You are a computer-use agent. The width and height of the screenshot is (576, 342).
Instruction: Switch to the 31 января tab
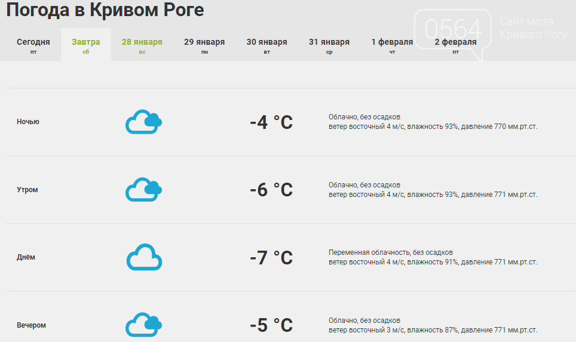pos(329,45)
